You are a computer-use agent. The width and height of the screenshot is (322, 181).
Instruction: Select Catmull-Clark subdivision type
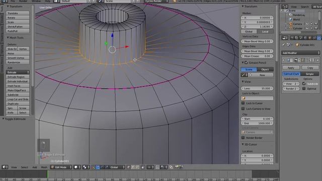coord(291,74)
